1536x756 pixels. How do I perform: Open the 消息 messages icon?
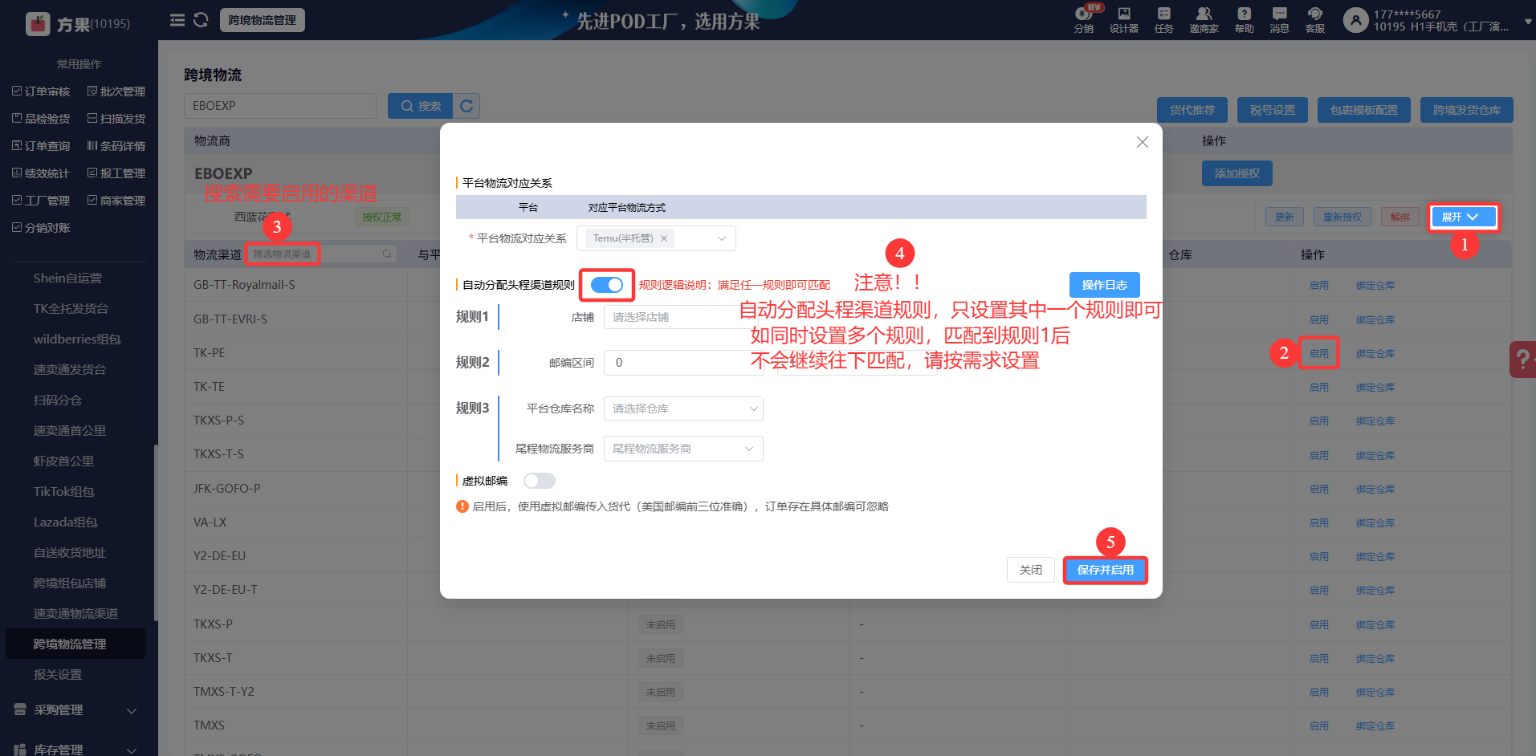click(1279, 19)
